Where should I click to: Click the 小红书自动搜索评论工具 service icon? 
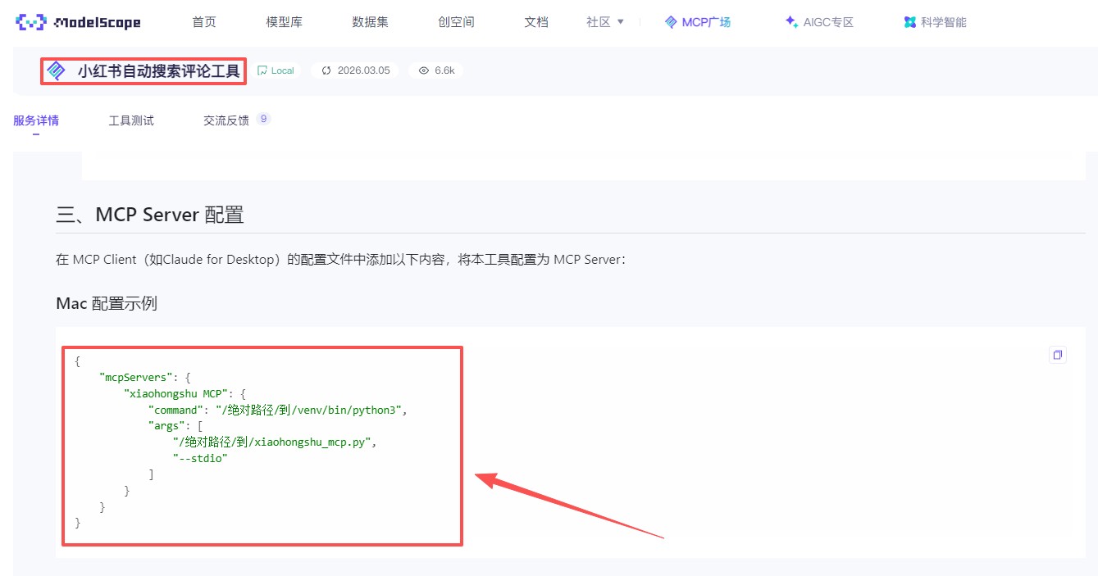click(x=56, y=70)
